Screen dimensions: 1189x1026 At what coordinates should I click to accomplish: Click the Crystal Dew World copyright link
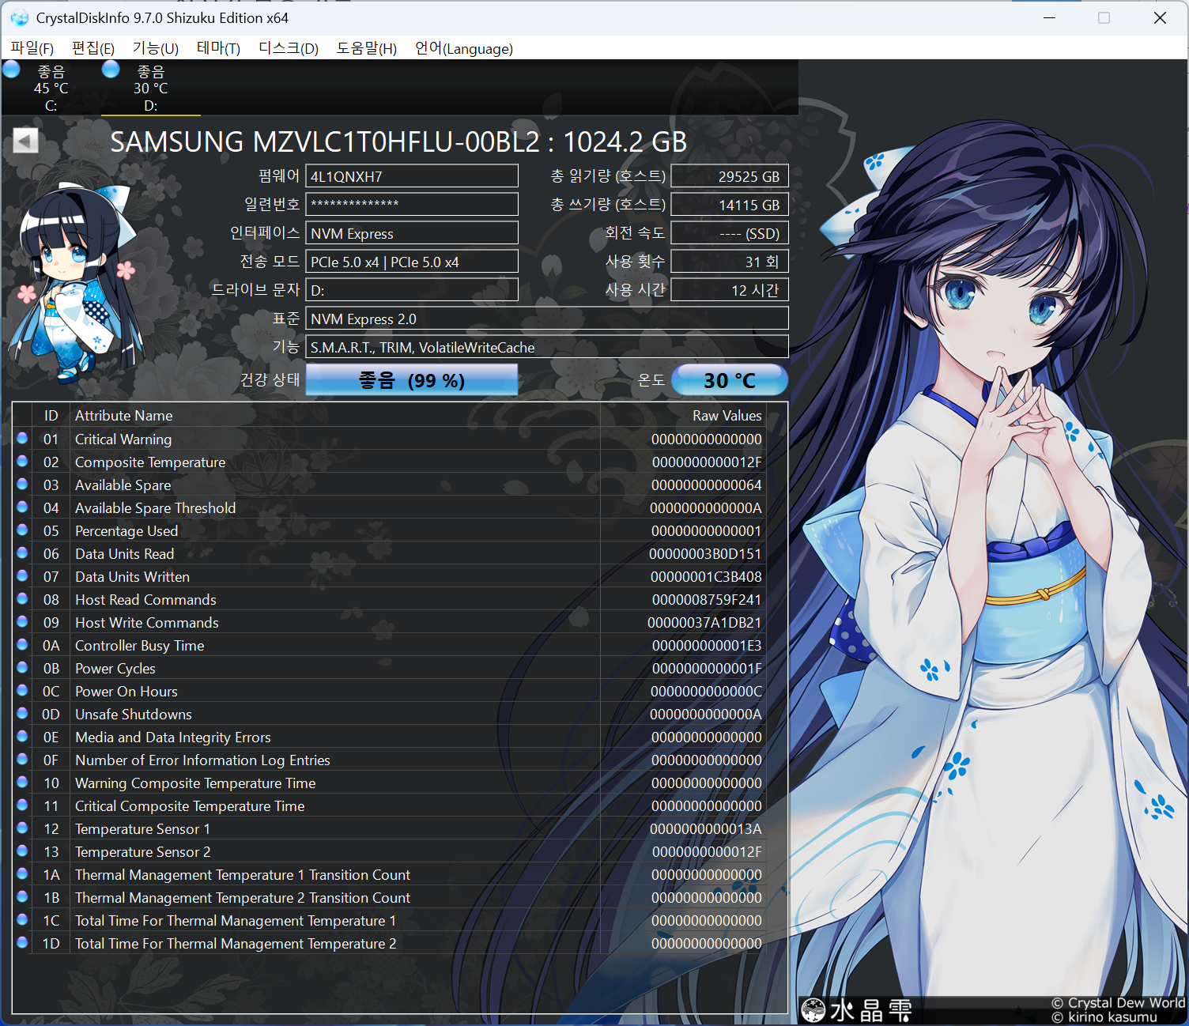coord(1118,1002)
